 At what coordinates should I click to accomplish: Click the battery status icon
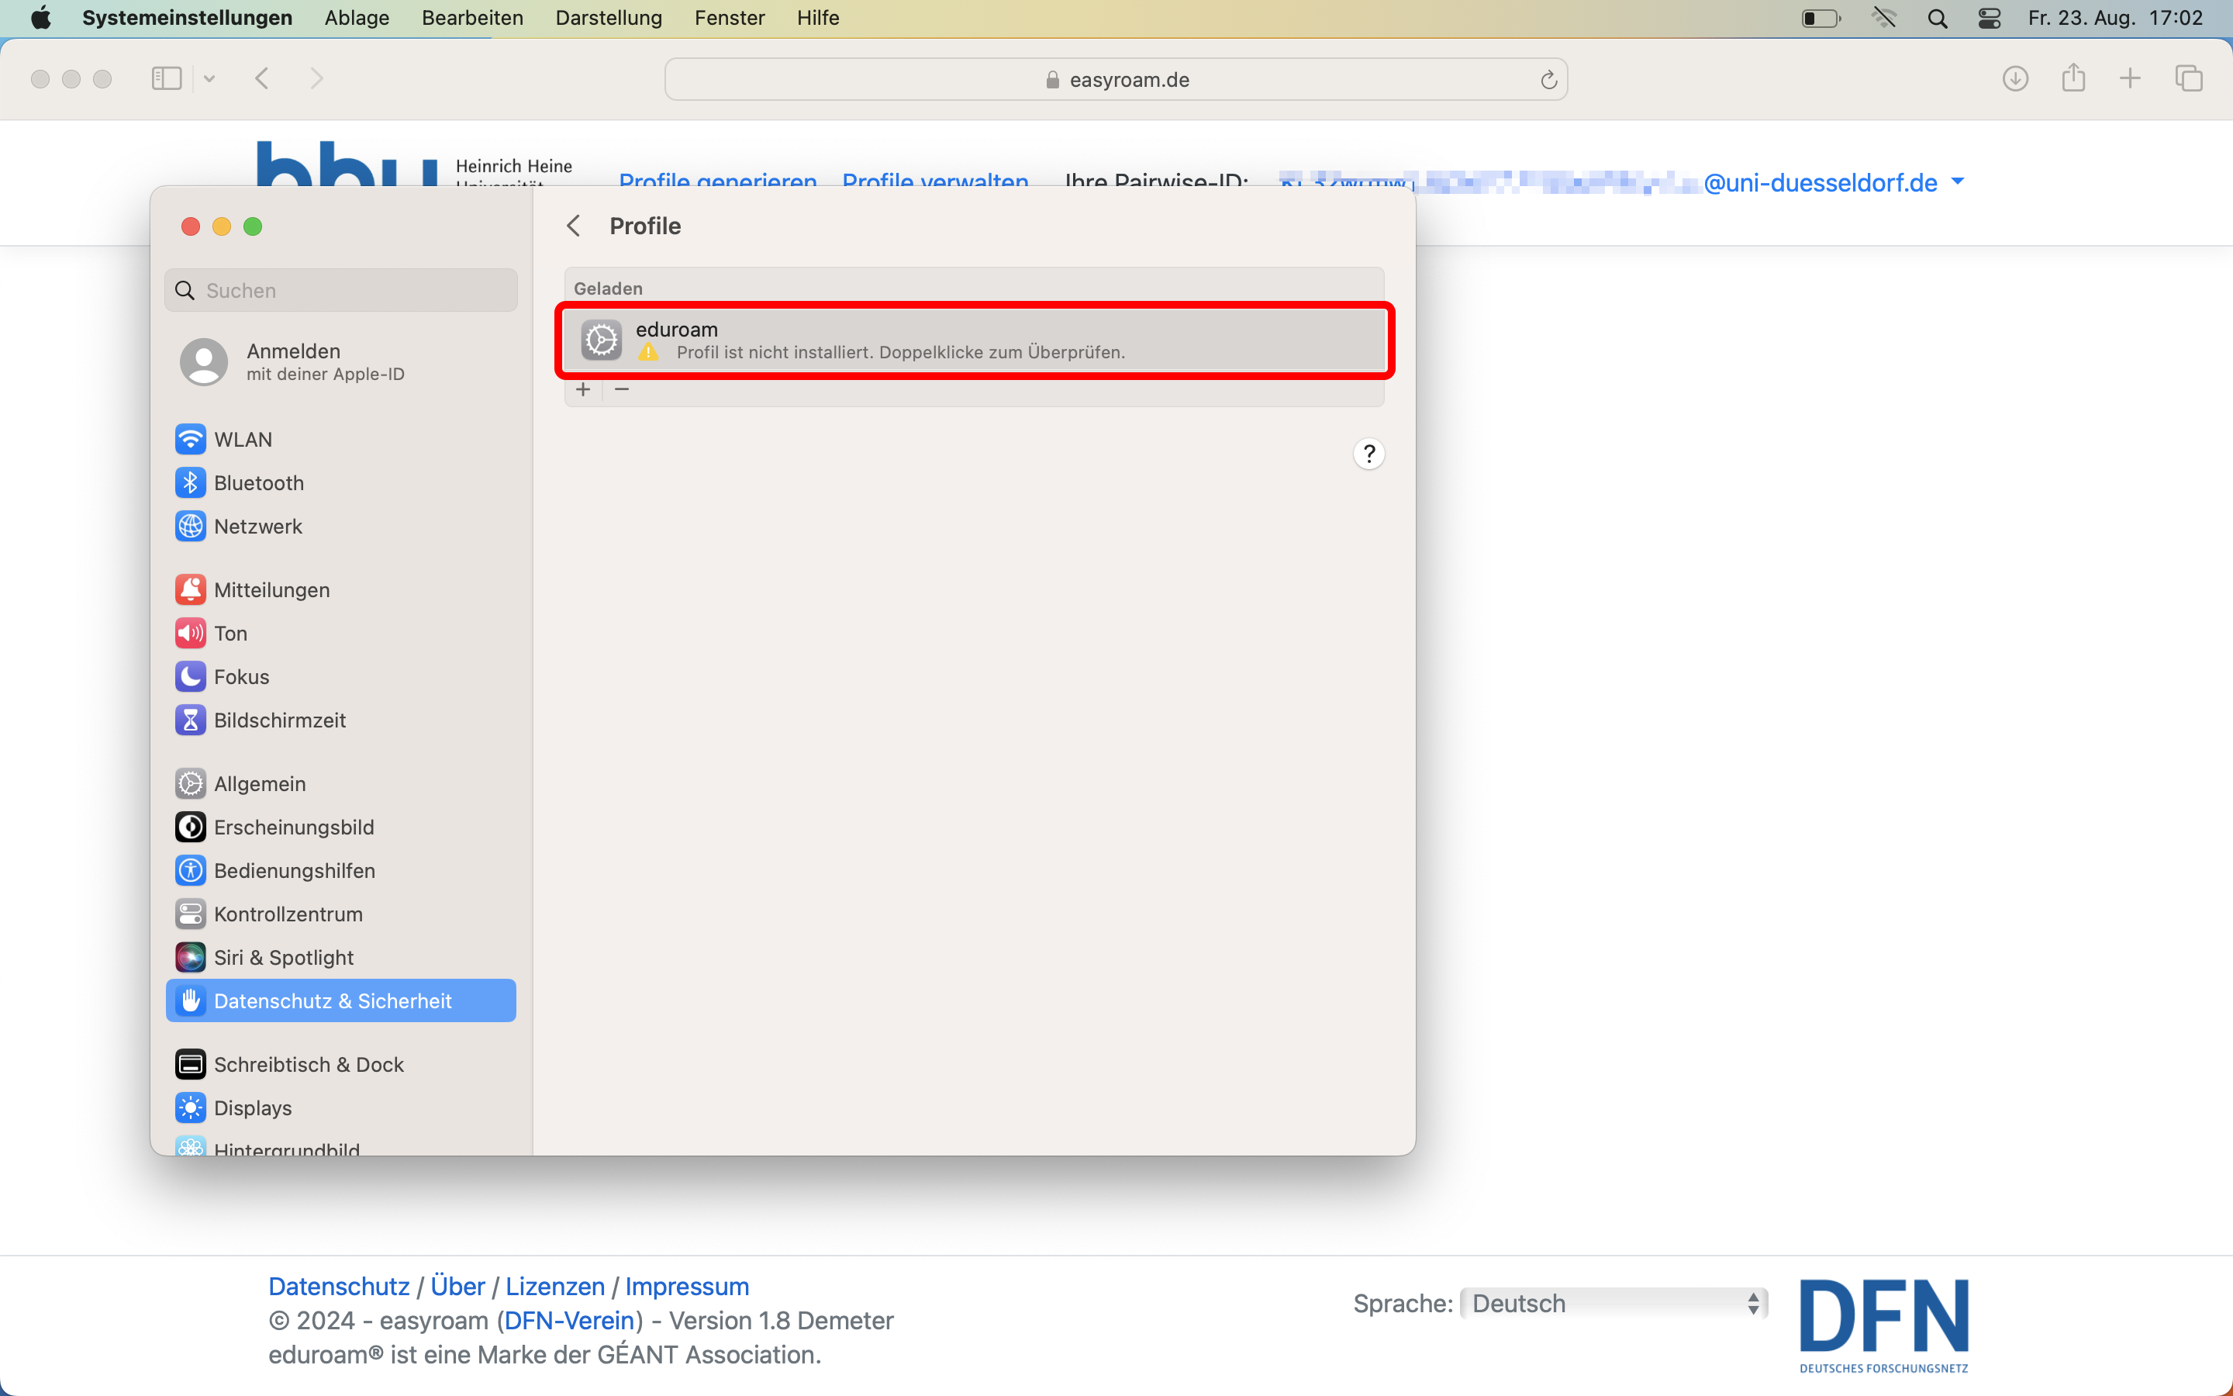coord(1821,18)
